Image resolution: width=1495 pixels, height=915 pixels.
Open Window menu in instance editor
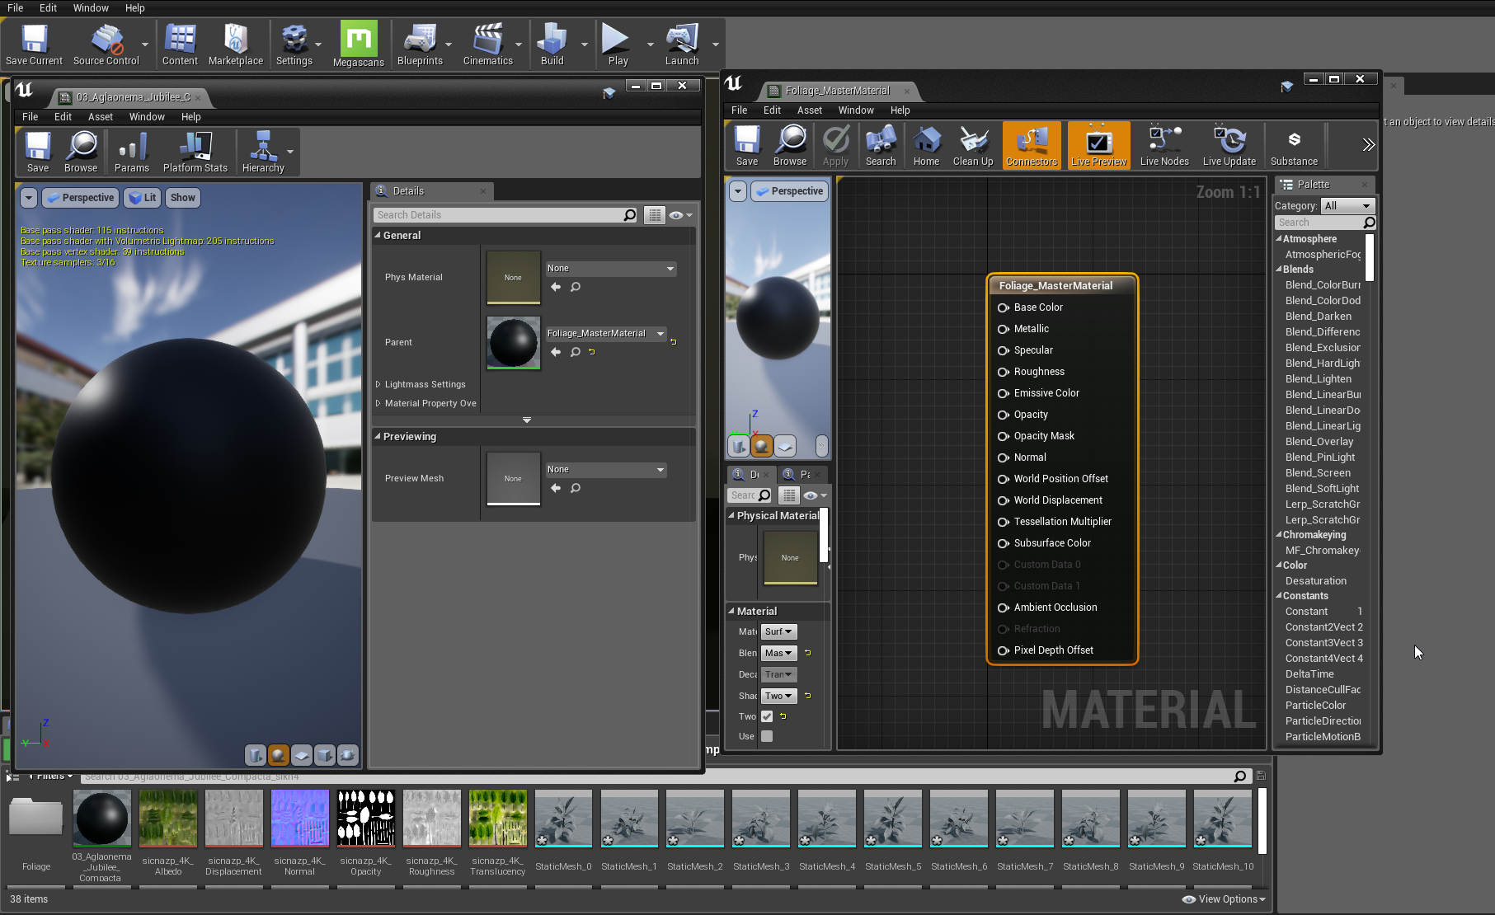coord(147,117)
